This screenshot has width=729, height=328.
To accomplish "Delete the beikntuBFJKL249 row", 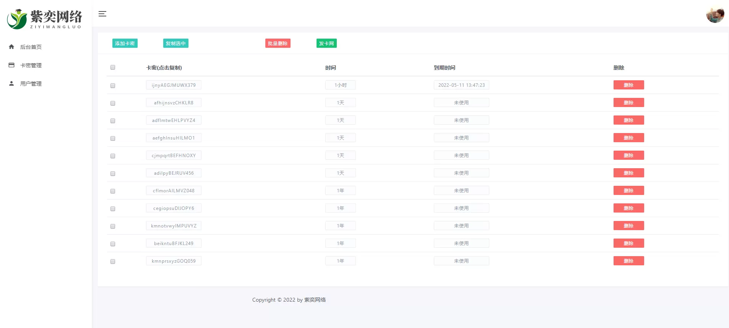I will coord(628,243).
